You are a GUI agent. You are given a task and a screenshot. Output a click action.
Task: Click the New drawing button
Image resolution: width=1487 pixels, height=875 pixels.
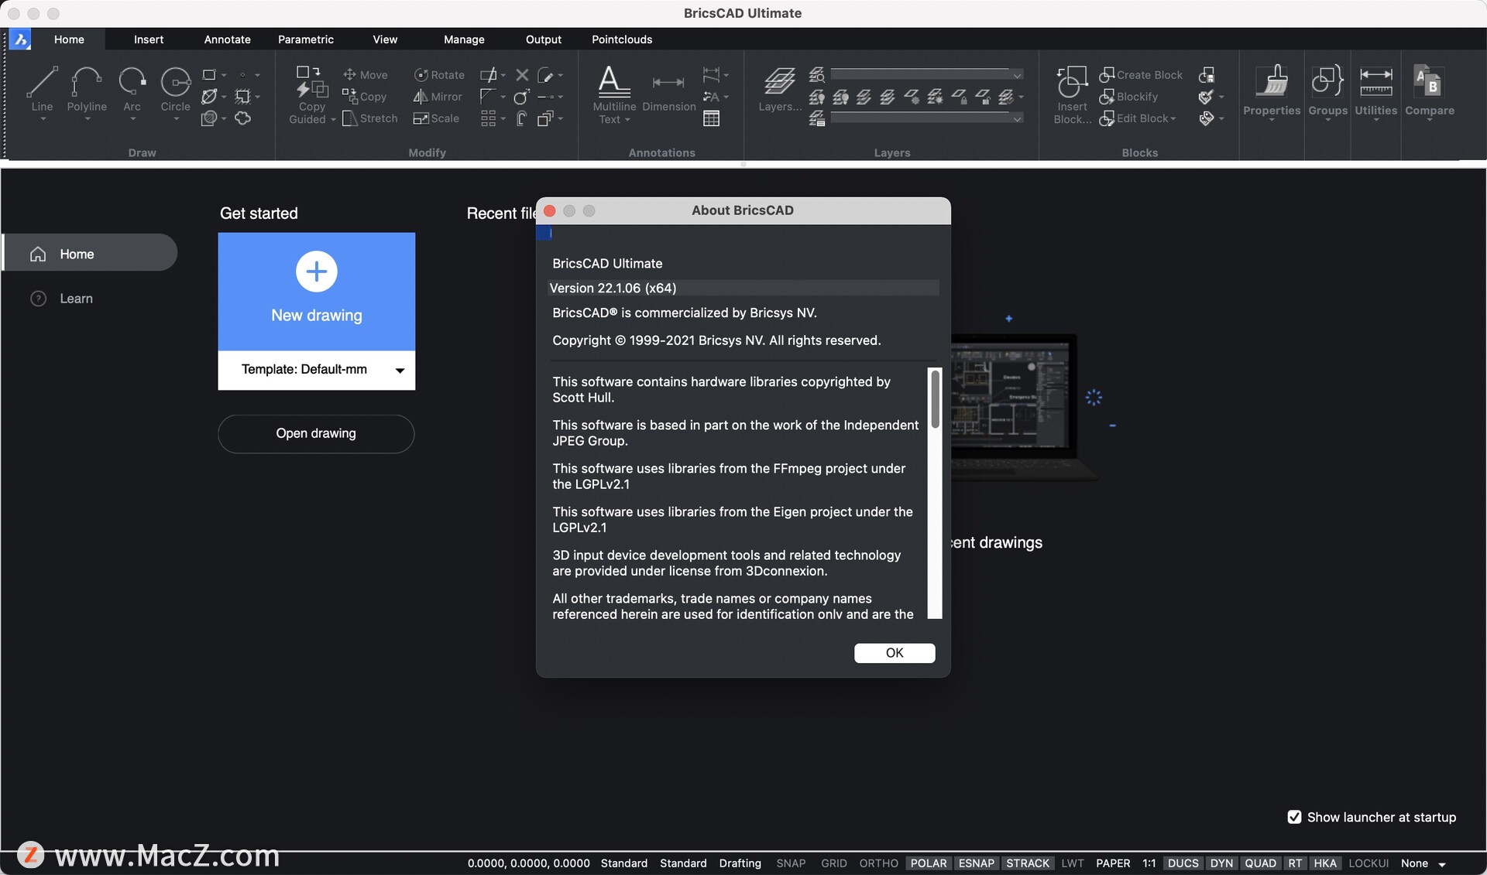click(x=316, y=292)
